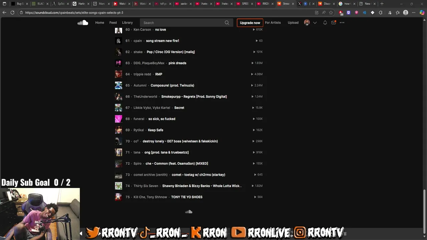427x240 pixels.
Task: Switch to the SPEED browser tab
Action: 242,4
